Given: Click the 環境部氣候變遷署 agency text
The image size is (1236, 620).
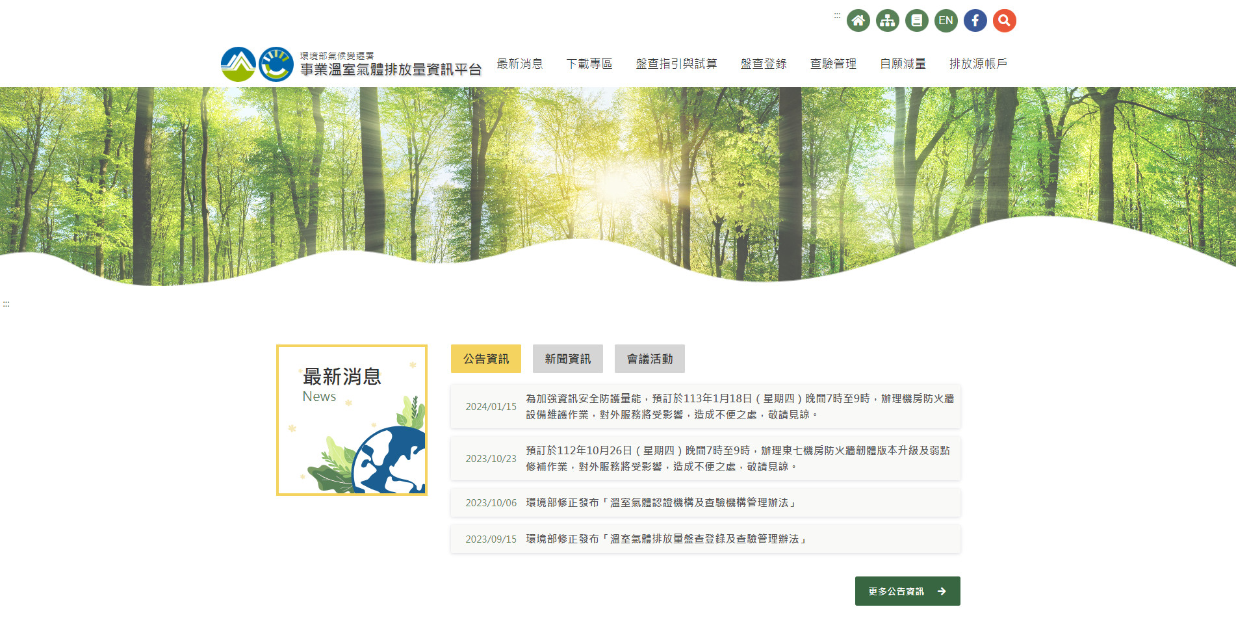Looking at the screenshot, I should (x=337, y=56).
